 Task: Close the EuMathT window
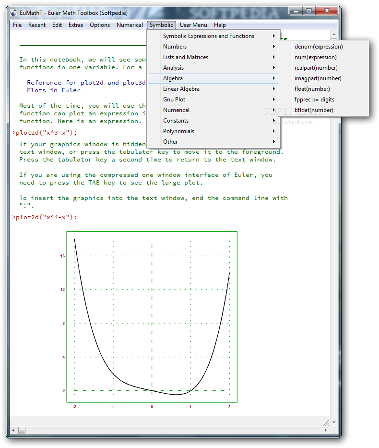coord(327,11)
